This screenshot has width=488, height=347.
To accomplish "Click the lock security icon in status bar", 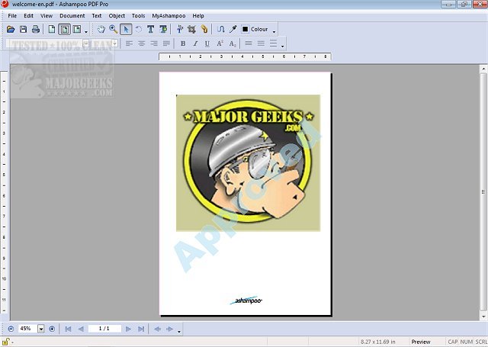I will 6,342.
